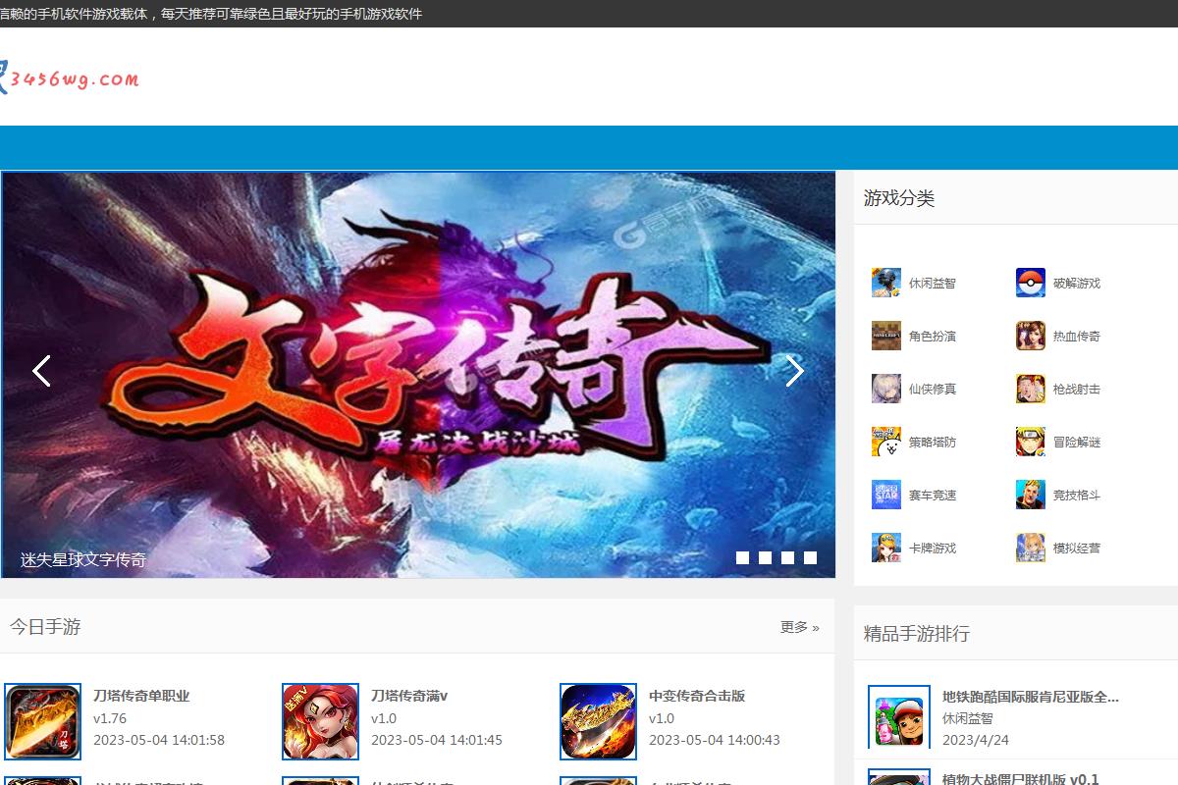The width and height of the screenshot is (1178, 785).
Task: Click the 游戏分类 section heading
Action: [899, 198]
